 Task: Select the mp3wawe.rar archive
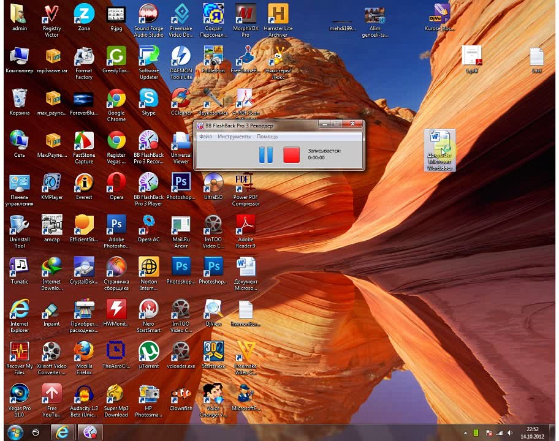pos(51,60)
